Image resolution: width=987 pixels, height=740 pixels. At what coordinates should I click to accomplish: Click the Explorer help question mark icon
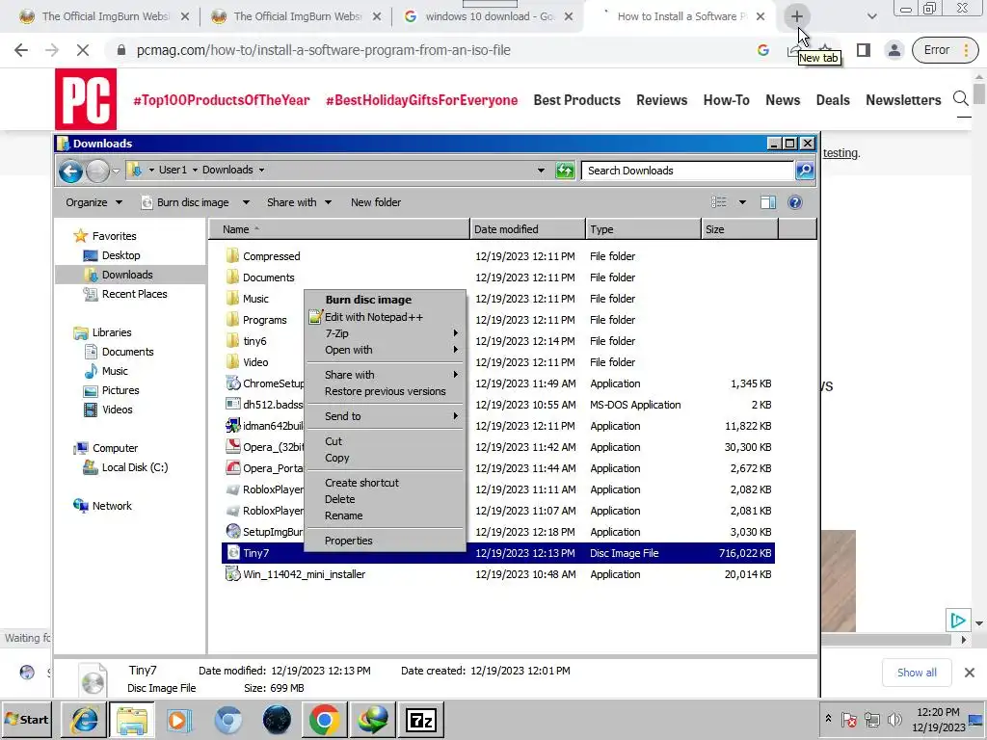click(x=795, y=202)
